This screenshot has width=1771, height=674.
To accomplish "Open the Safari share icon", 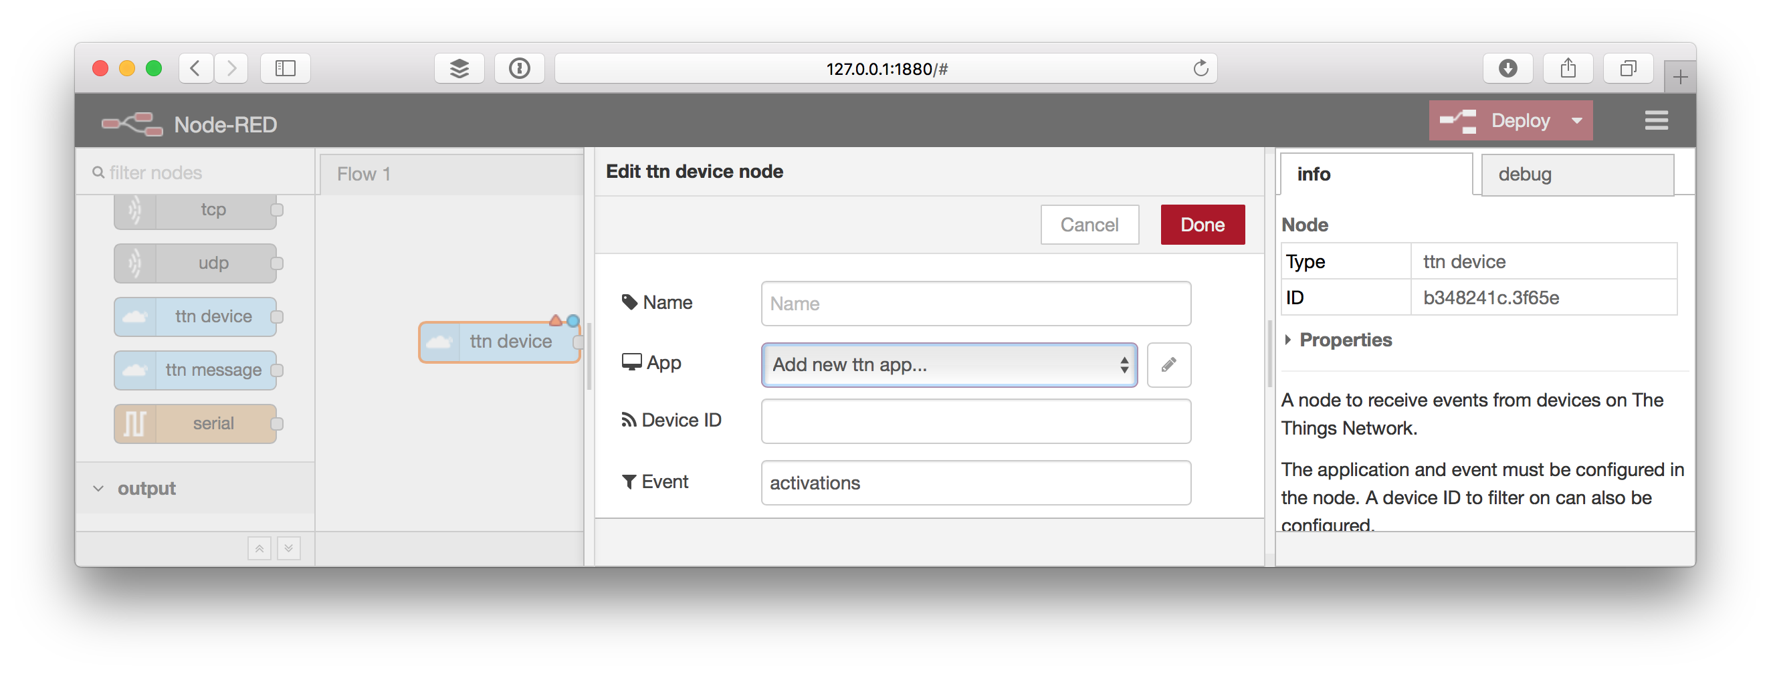I will 1568,68.
